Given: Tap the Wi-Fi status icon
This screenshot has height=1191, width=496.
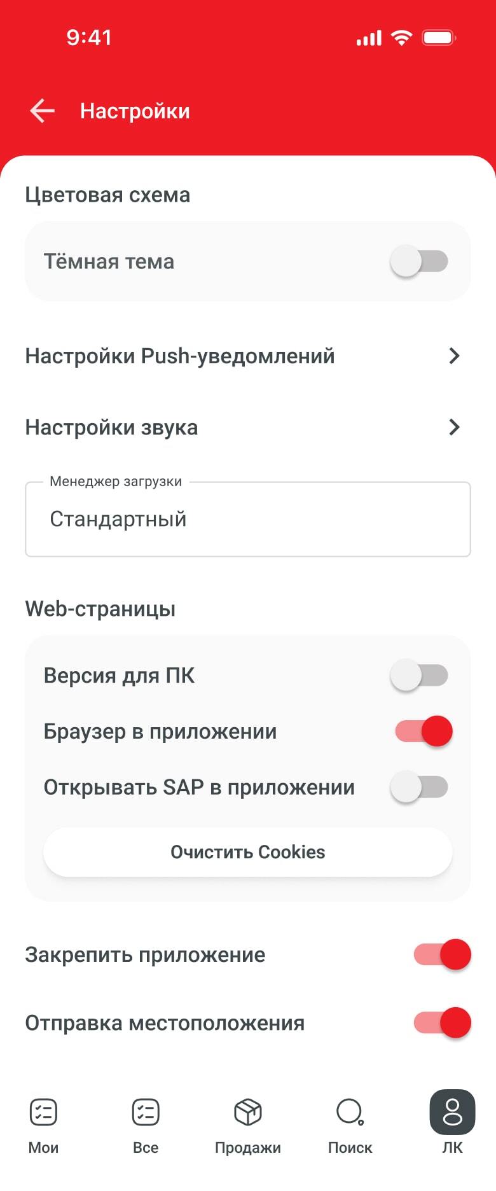Looking at the screenshot, I should [x=401, y=38].
